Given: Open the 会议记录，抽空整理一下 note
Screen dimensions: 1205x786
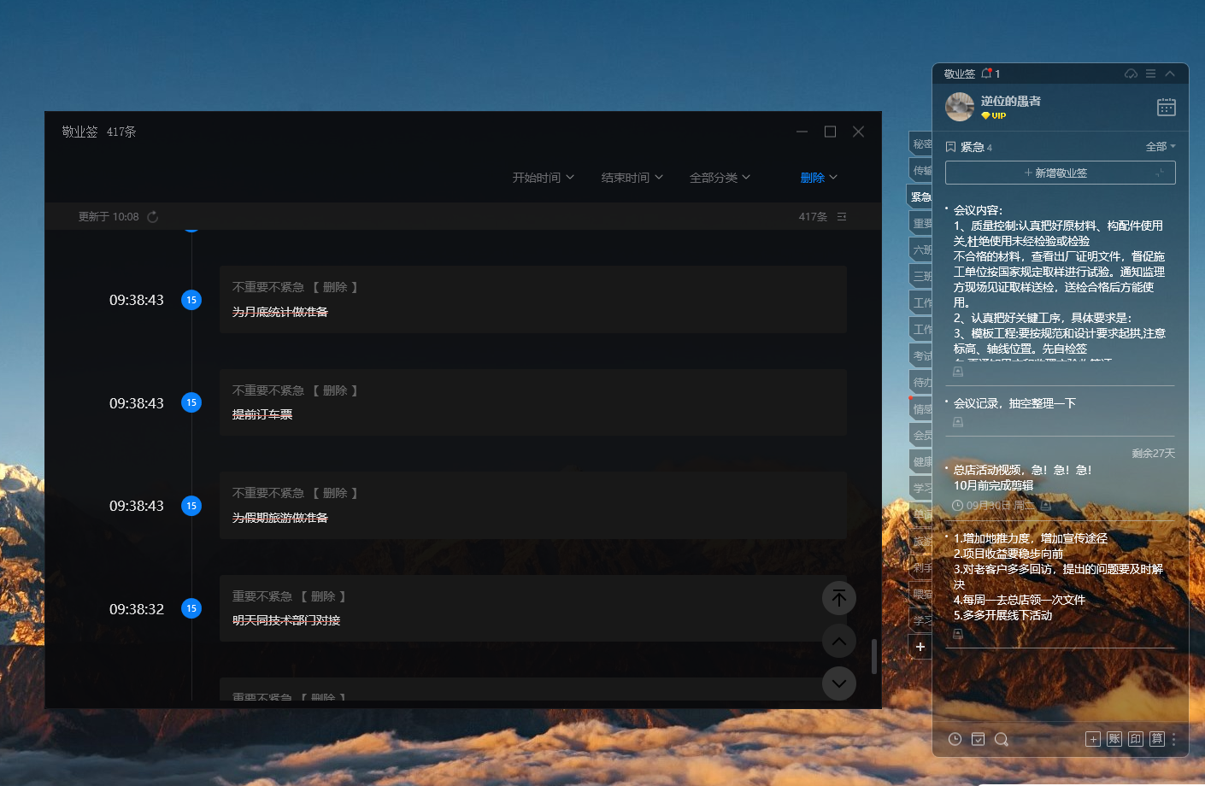Looking at the screenshot, I should [1014, 403].
